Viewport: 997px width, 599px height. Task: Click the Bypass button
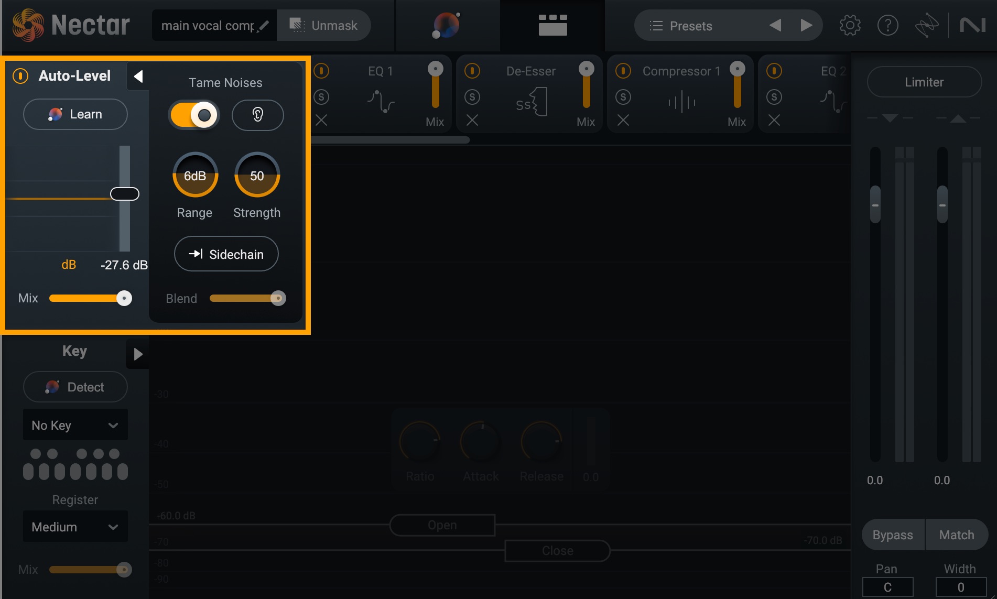[x=893, y=535]
